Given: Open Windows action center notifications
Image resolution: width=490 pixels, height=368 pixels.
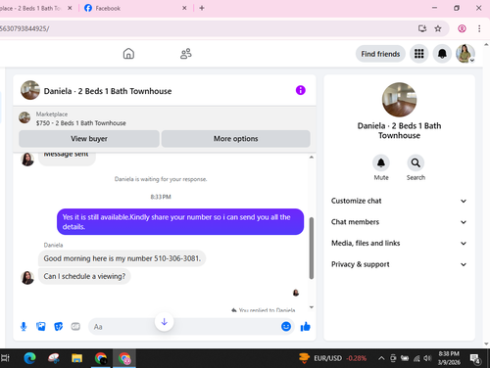Looking at the screenshot, I should point(474,358).
